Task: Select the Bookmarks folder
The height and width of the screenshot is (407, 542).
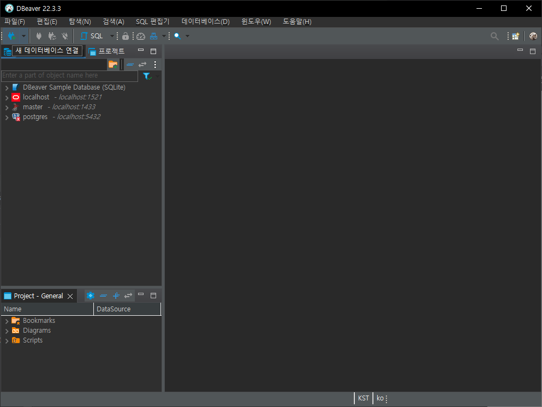Action: coord(39,321)
